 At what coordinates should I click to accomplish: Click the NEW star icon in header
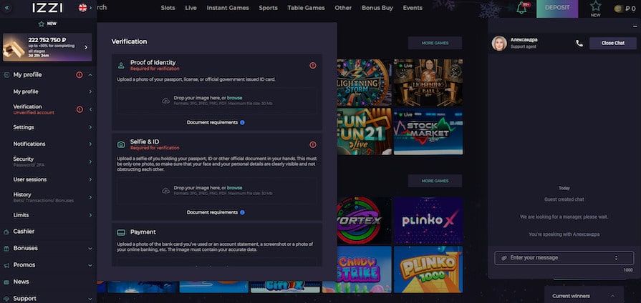point(595,6)
